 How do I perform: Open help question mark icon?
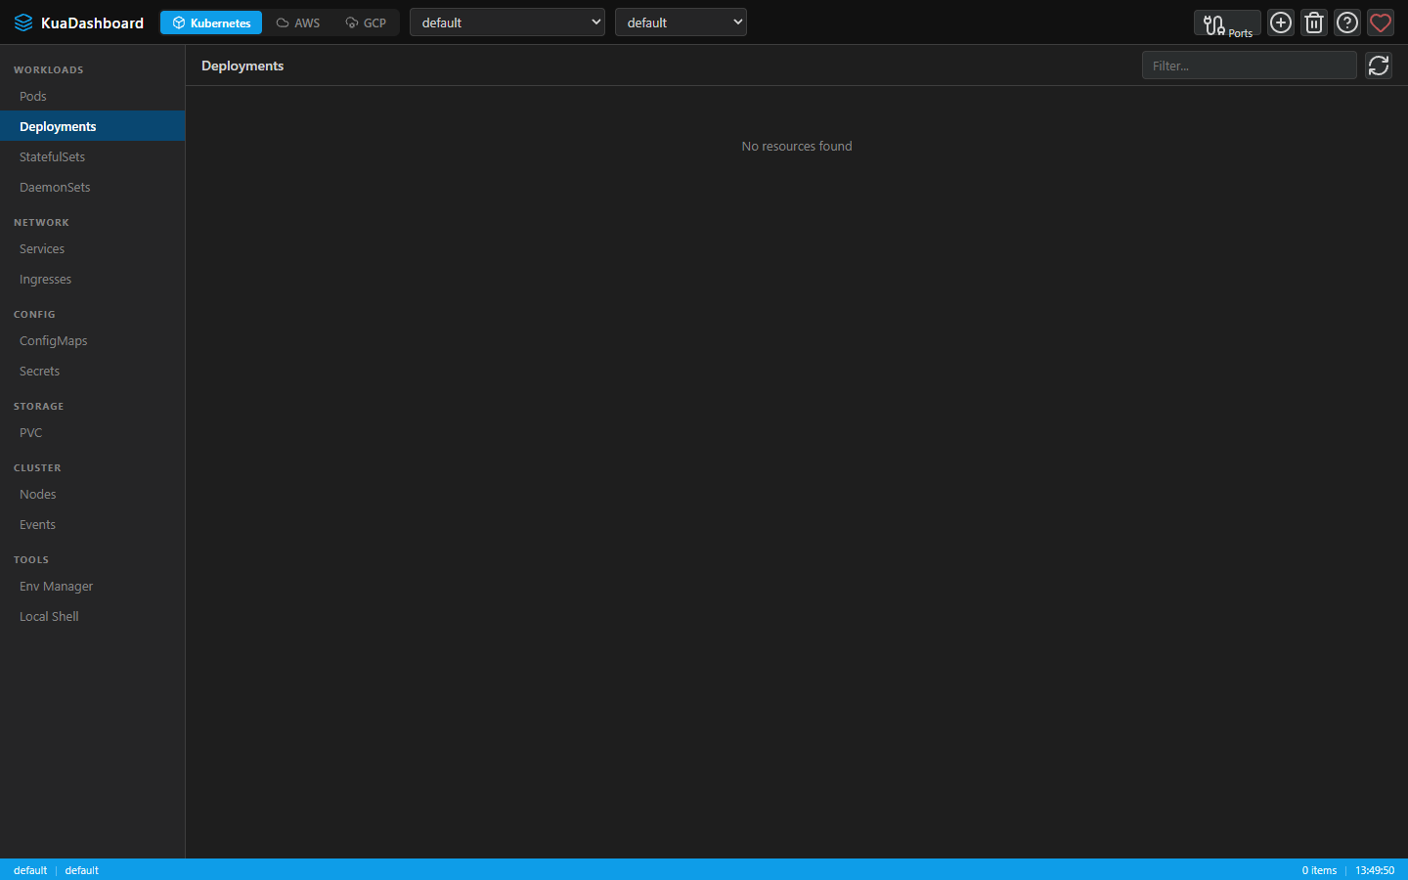(1347, 22)
